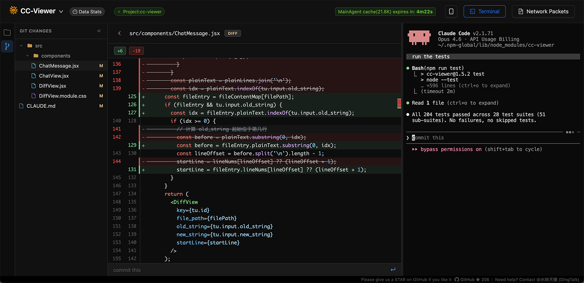
Task: Click the +6 additions badge
Action: [x=120, y=51]
